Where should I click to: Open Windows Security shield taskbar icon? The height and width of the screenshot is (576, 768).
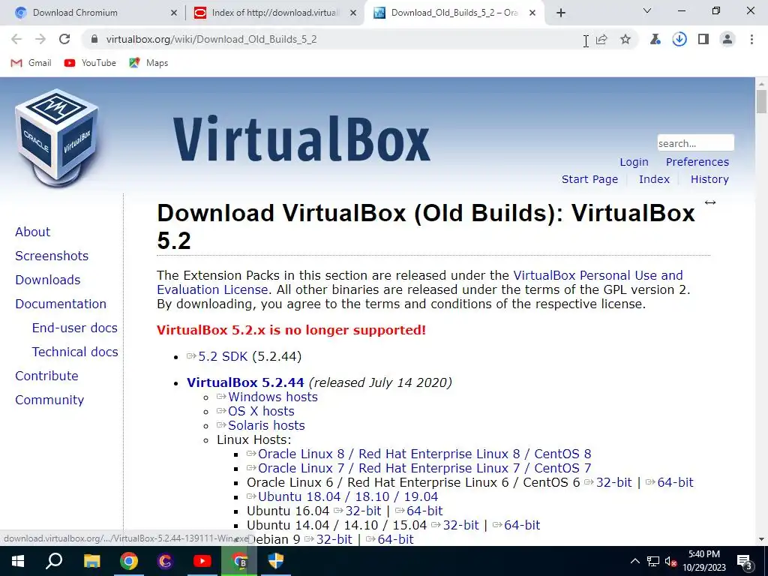276,561
